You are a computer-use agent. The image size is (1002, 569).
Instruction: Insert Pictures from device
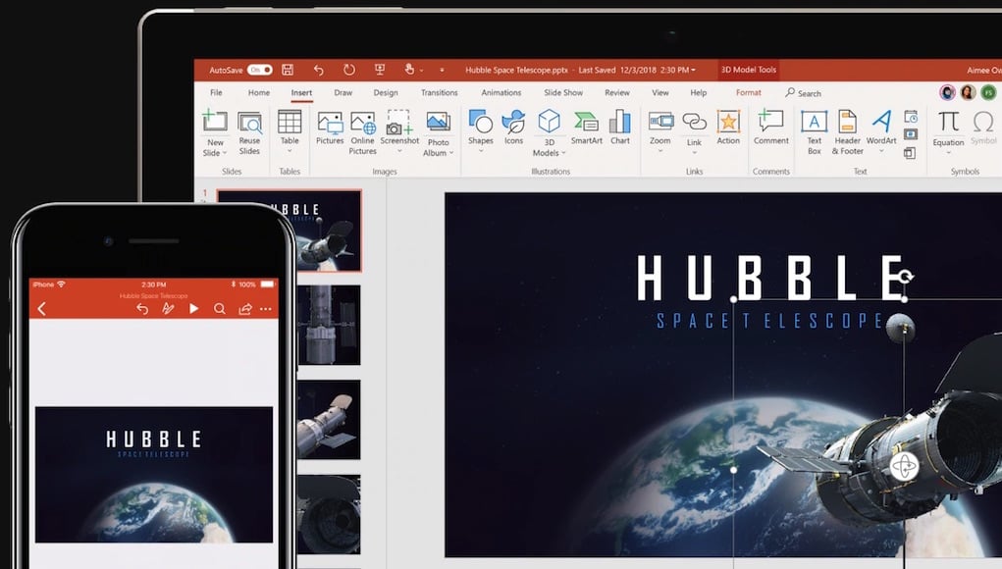coord(330,128)
